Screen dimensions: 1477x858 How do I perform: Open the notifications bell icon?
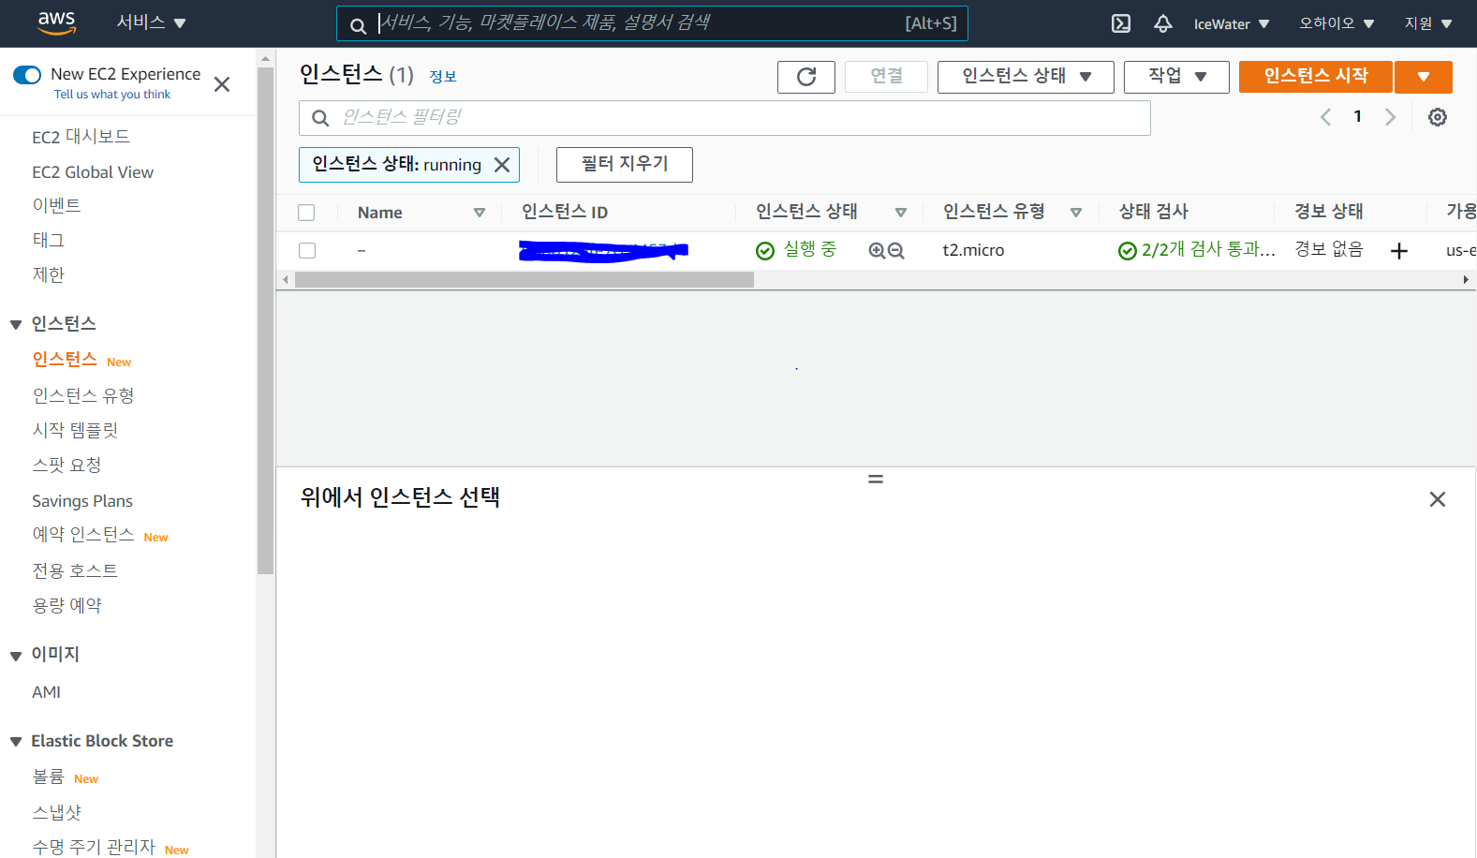coord(1163,23)
